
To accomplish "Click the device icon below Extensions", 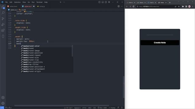I will tap(3, 36).
